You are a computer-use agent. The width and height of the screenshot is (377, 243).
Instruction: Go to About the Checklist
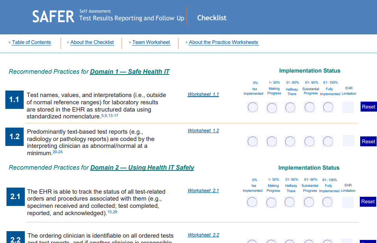point(92,42)
